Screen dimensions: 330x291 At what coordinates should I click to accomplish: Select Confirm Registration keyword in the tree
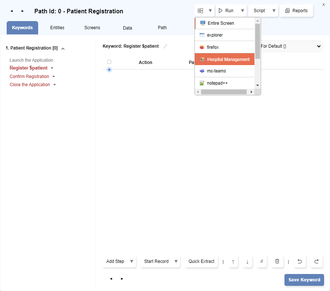pos(29,77)
